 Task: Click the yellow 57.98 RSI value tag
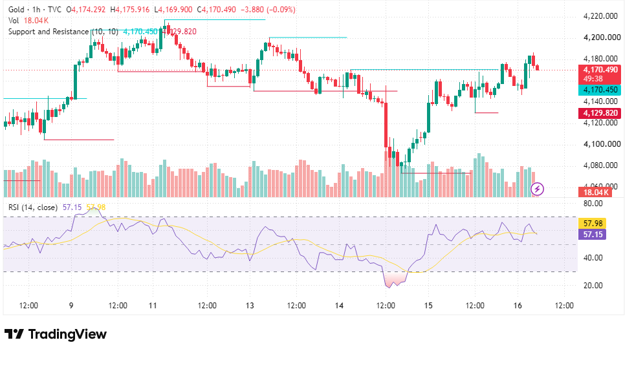click(593, 223)
